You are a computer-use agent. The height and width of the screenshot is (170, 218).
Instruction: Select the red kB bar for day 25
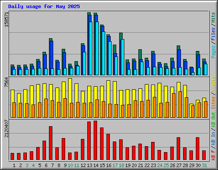tap(166, 156)
